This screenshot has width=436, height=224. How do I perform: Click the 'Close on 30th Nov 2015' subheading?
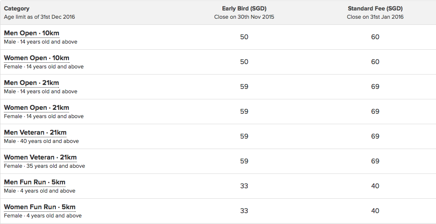coord(244,17)
